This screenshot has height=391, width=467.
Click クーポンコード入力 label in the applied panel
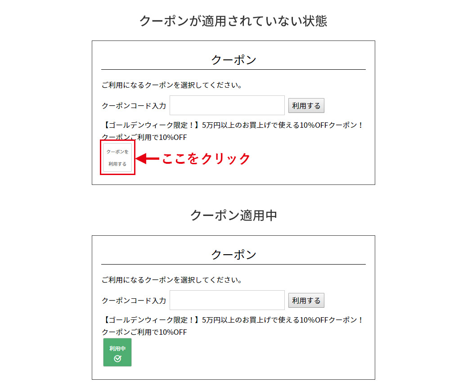click(x=134, y=301)
